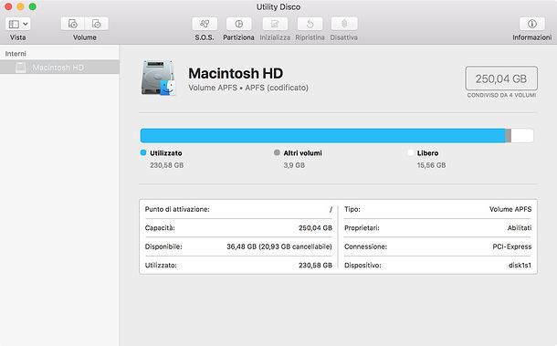Click the Macintosh HD sidebar disk icon
The width and height of the screenshot is (557, 346).
point(21,68)
